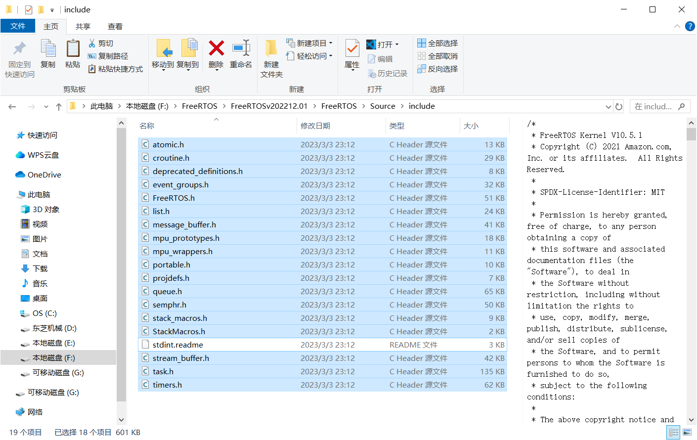Switch to the 共享 ribbon tab
Screen dimensions: 697x440
(83, 26)
